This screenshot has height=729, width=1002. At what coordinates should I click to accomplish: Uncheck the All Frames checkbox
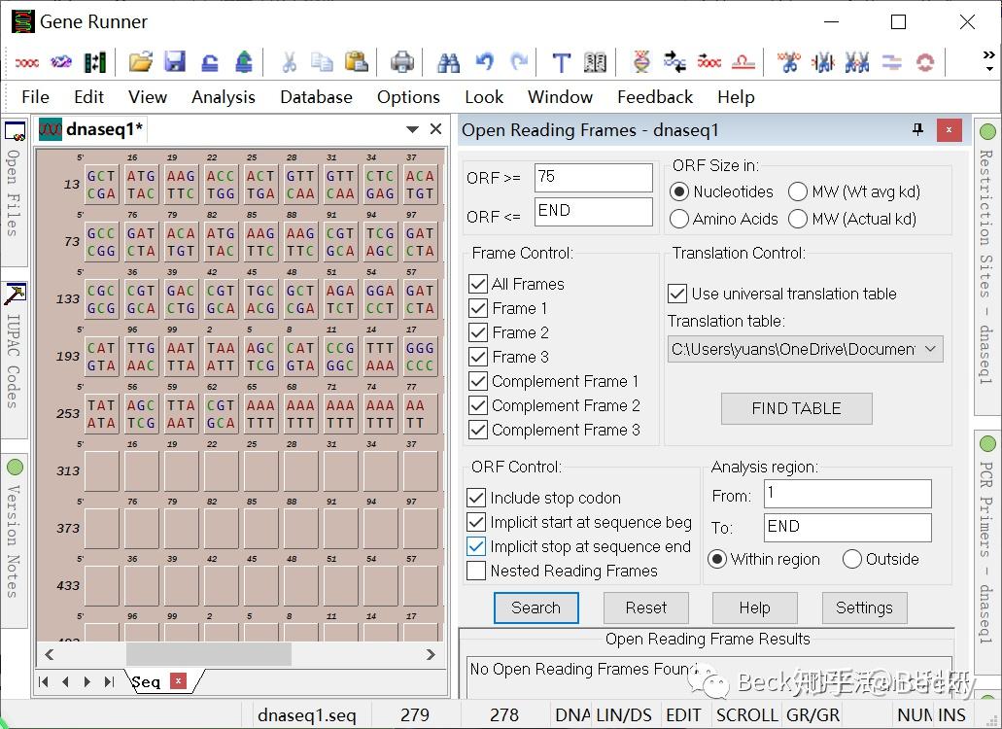pyautogui.click(x=477, y=284)
